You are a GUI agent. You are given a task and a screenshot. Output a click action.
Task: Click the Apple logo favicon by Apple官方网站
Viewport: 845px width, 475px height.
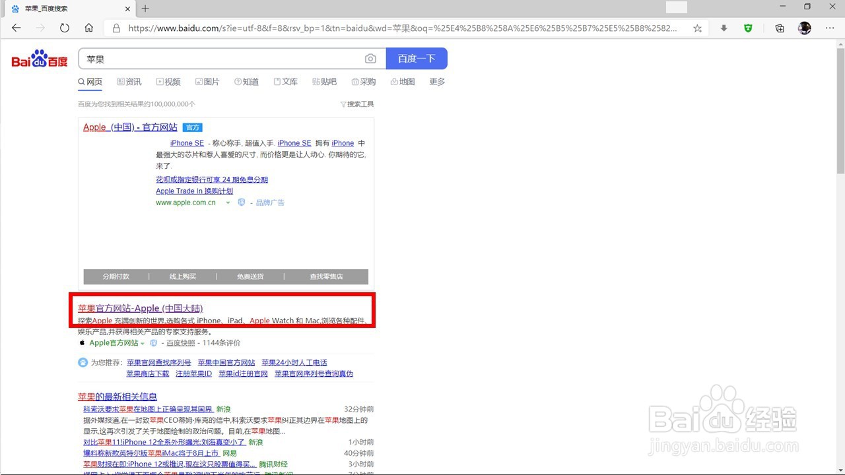(x=82, y=343)
